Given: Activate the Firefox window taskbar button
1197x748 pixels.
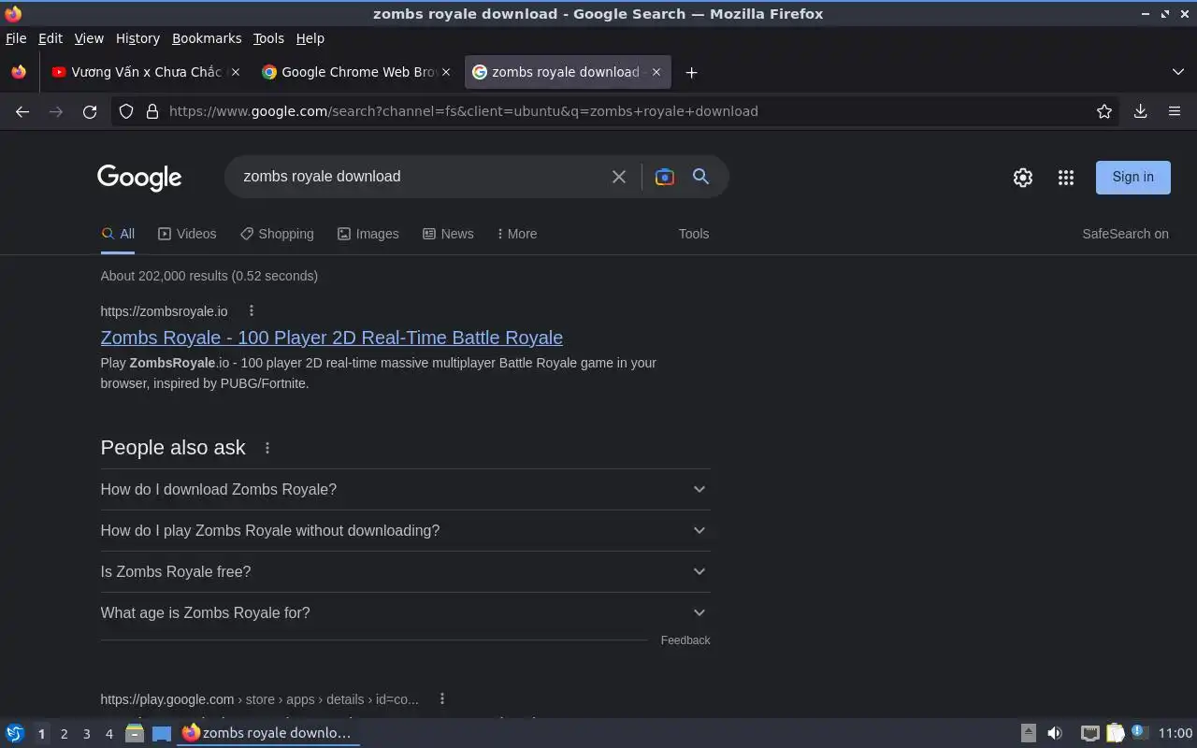Looking at the screenshot, I should pyautogui.click(x=268, y=733).
